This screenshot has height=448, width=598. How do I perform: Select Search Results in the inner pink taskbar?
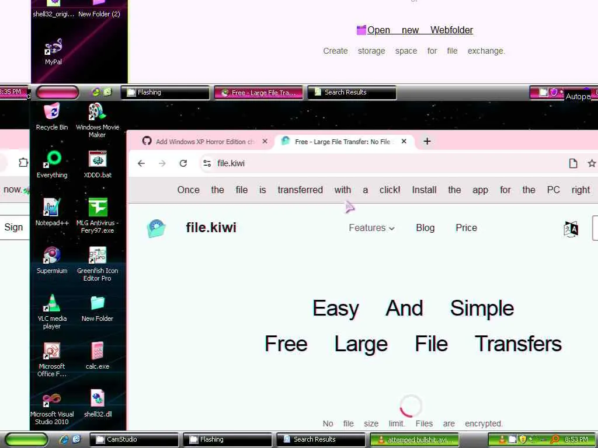[x=352, y=93]
